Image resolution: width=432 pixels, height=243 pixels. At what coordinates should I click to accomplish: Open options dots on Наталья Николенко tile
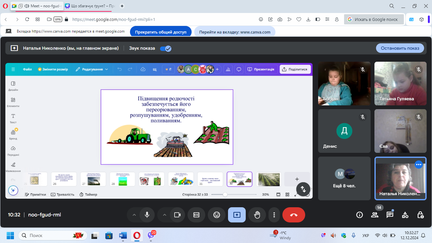tap(419, 165)
